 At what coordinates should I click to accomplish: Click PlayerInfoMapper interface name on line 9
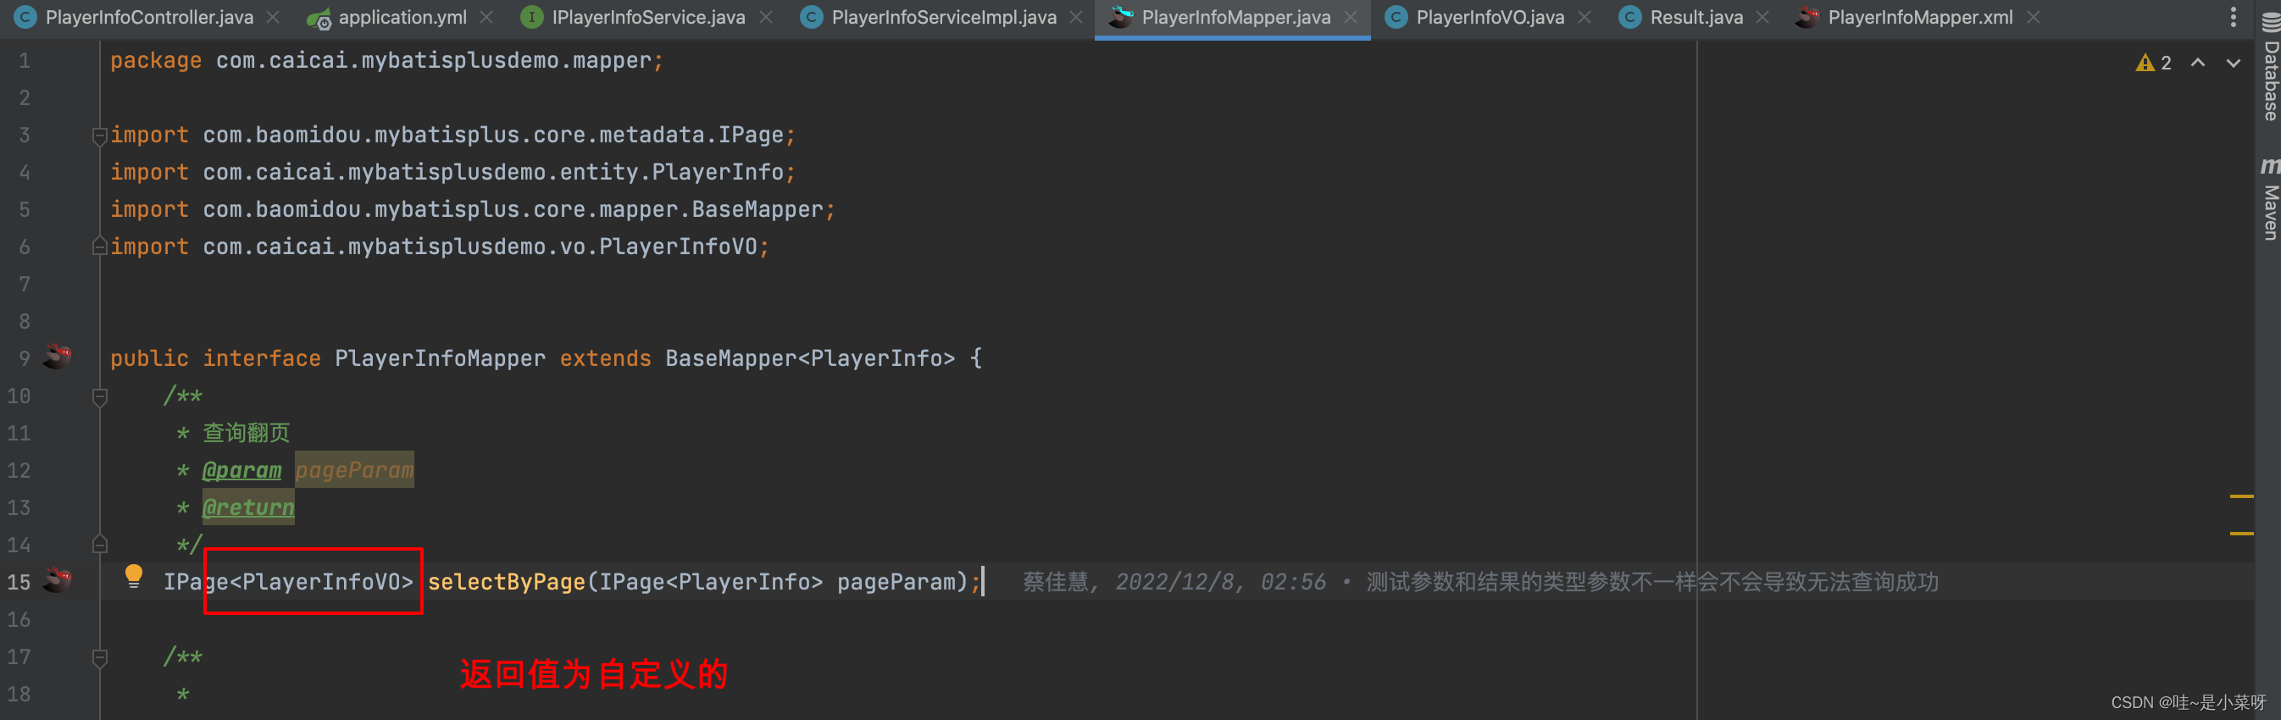[x=440, y=358]
